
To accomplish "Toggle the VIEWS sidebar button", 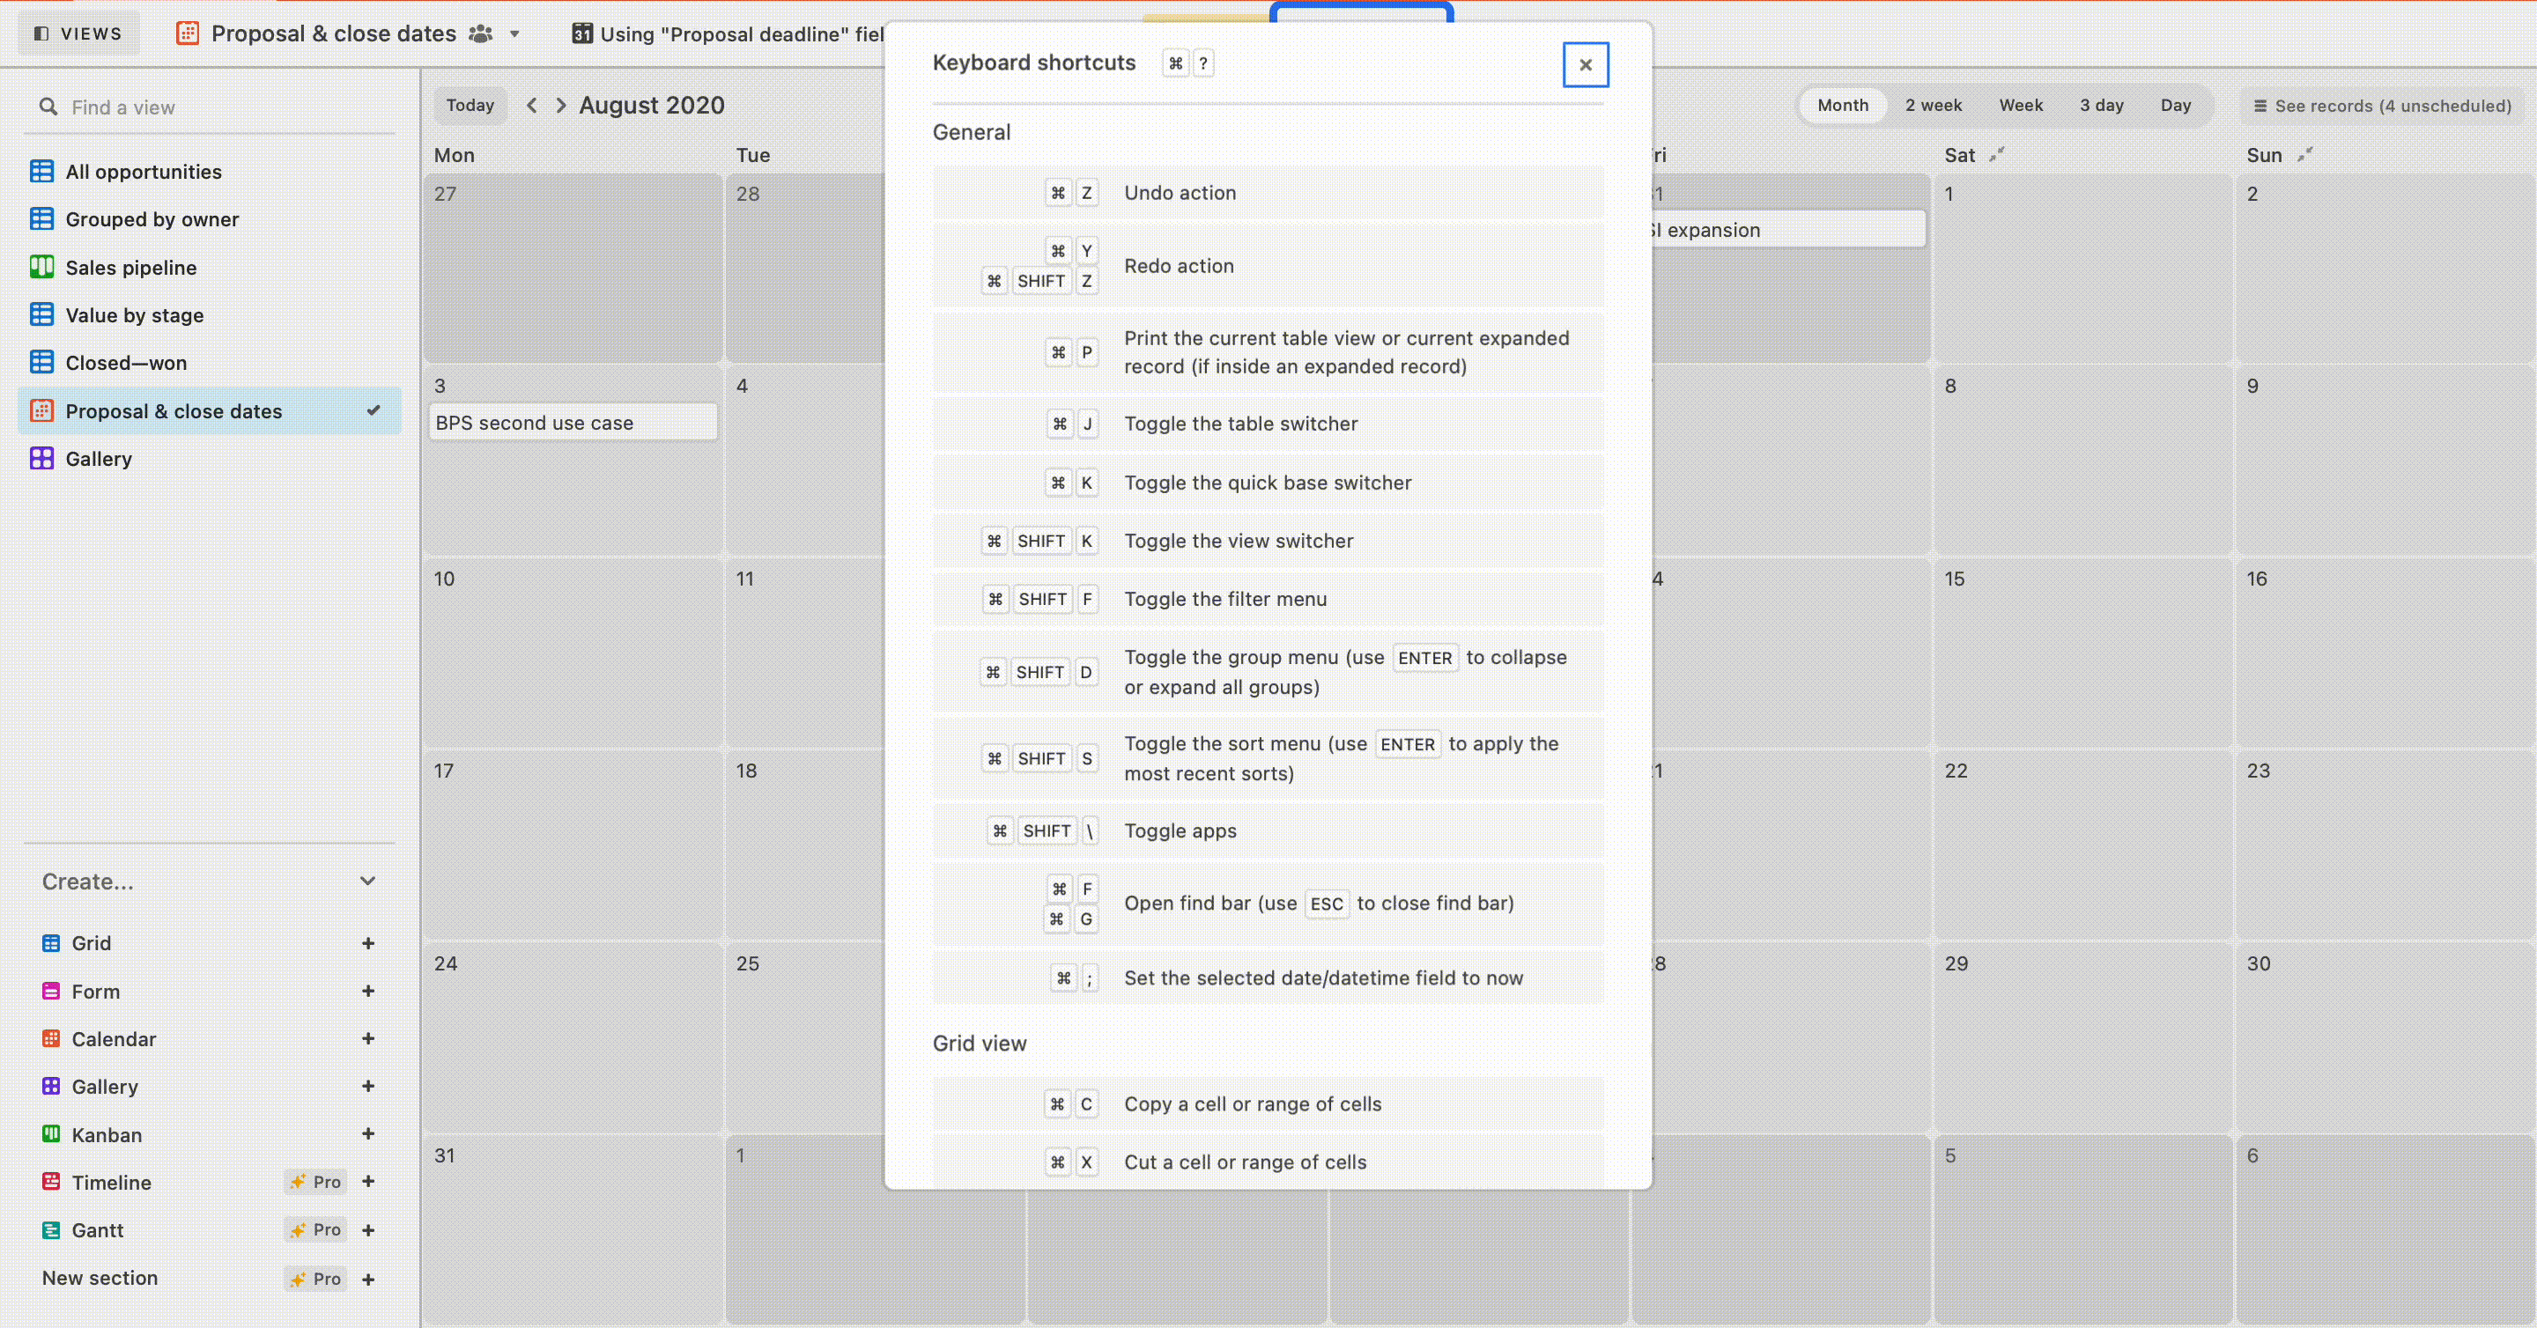I will (x=78, y=33).
